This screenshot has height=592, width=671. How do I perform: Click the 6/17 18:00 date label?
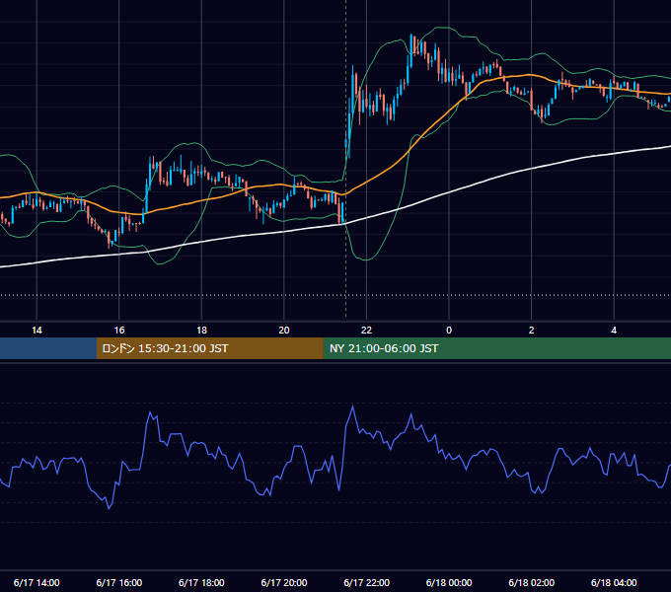(201, 582)
